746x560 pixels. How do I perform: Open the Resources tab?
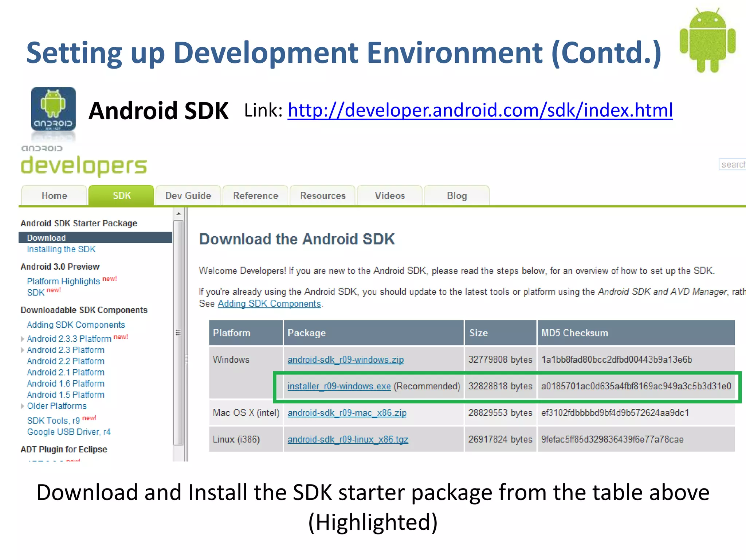(323, 196)
